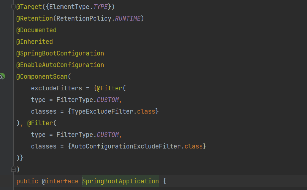Click the first @Filter annotation after excludeFilters
This screenshot has height=190, width=307.
click(110, 88)
